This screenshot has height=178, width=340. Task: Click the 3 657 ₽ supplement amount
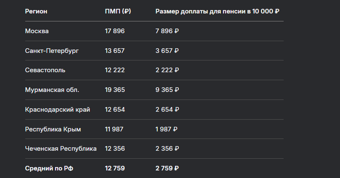pyautogui.click(x=167, y=51)
